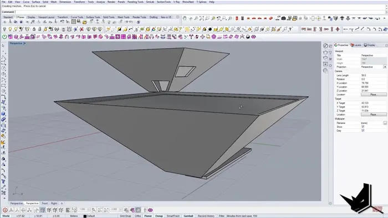
Task: Click the wallpaper Filename browse button
Action: (x=385, y=123)
